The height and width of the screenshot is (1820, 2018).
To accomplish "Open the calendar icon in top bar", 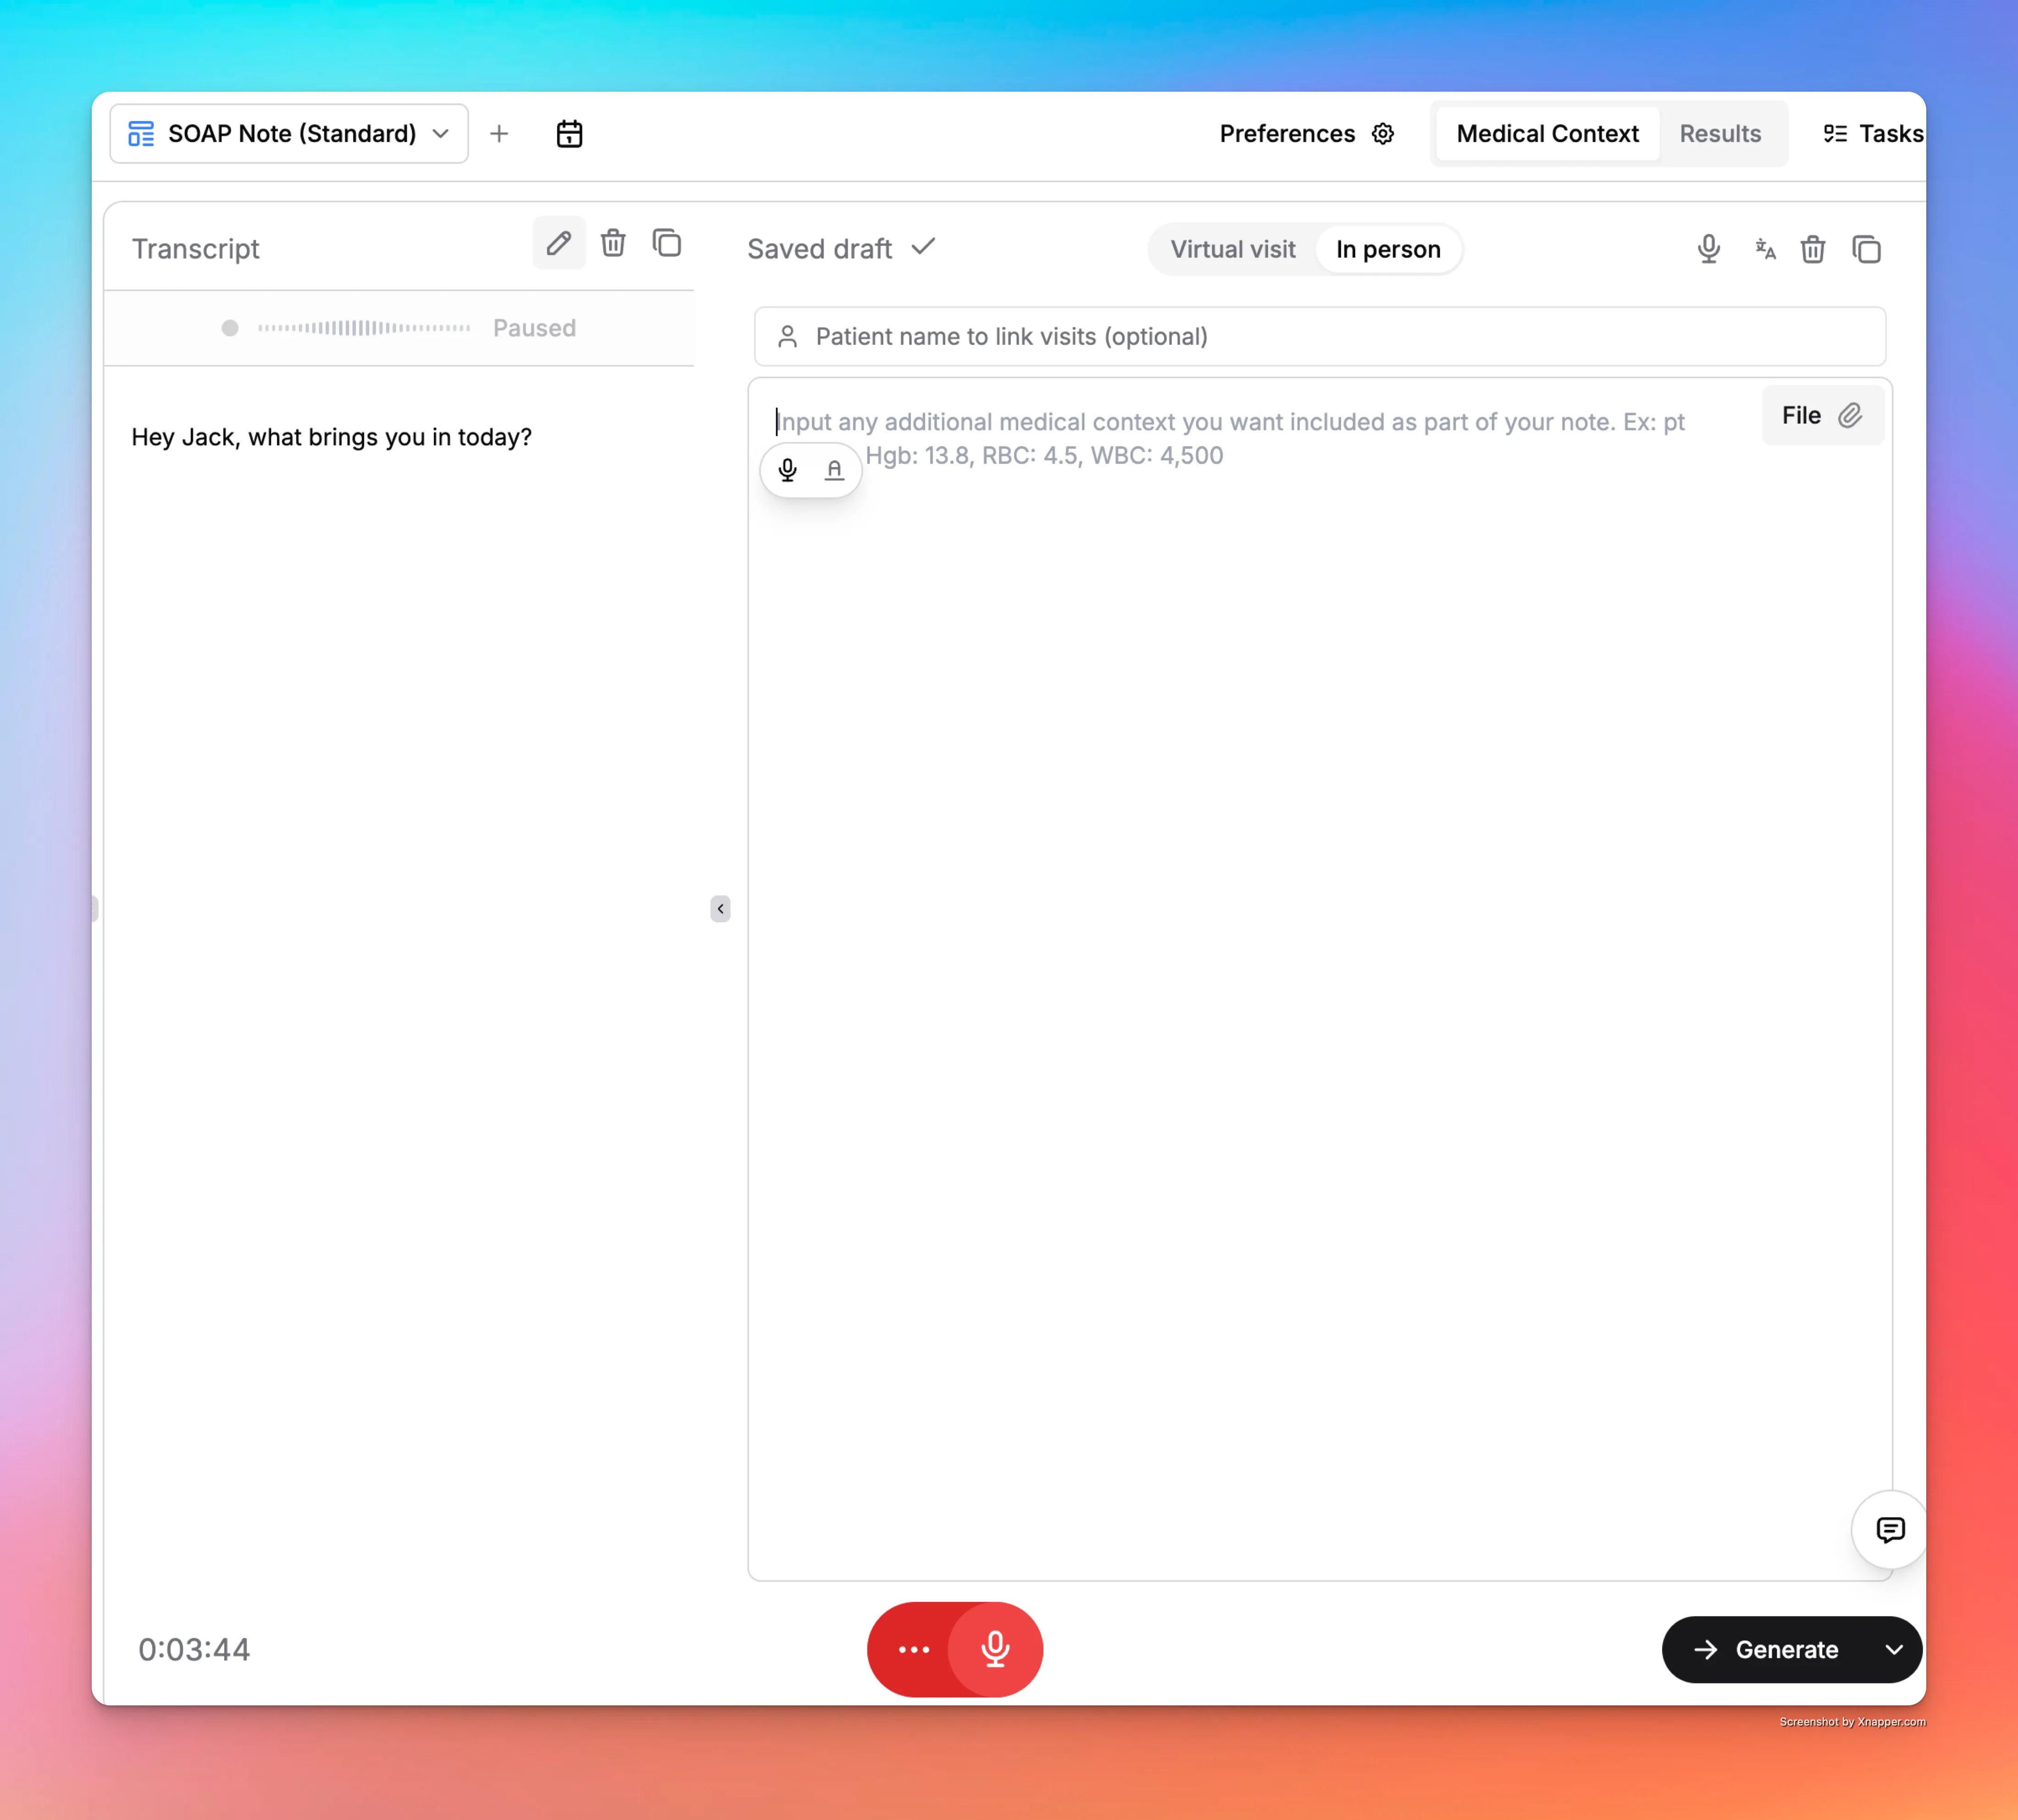I will tap(569, 134).
